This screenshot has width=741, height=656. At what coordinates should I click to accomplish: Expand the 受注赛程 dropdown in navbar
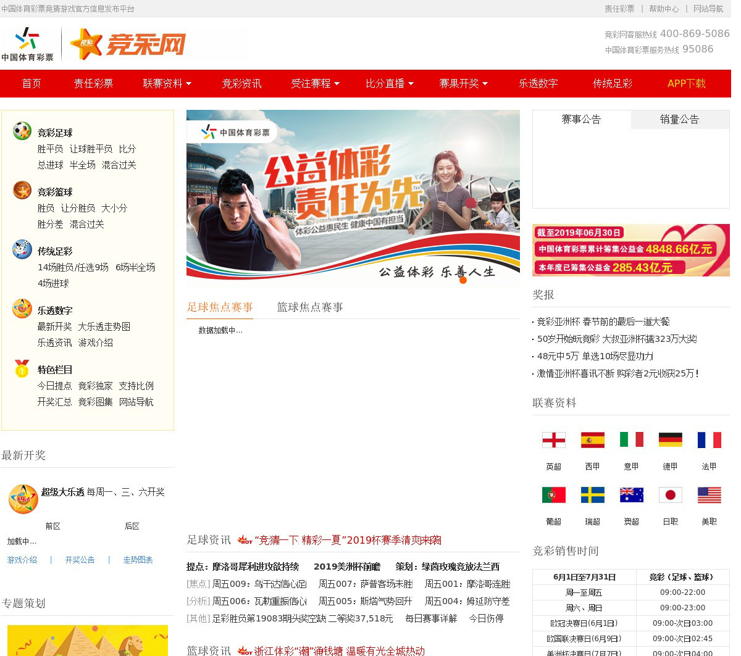(x=315, y=83)
